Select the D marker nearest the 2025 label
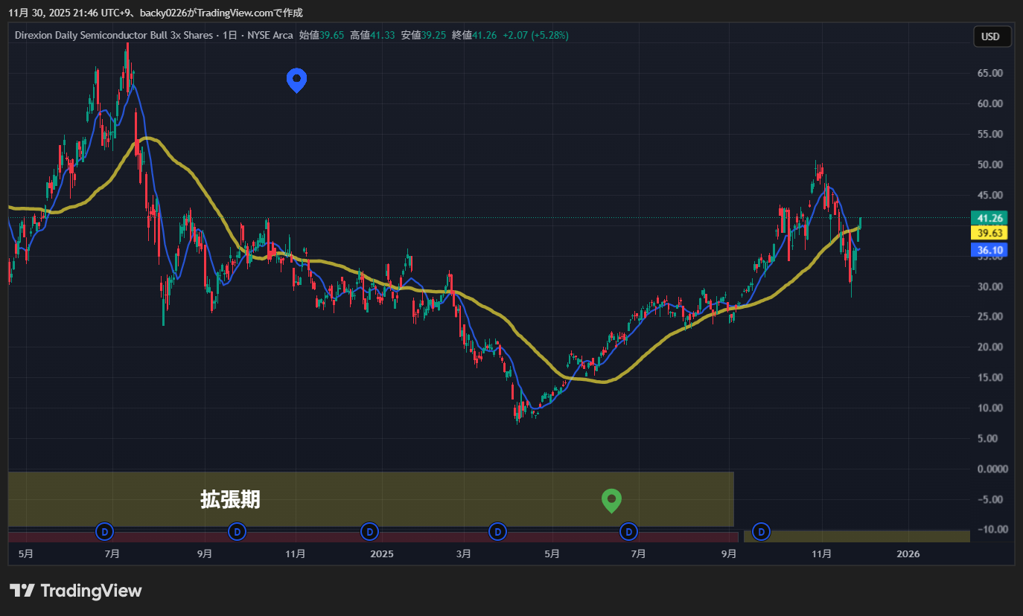The image size is (1023, 616). 369,531
